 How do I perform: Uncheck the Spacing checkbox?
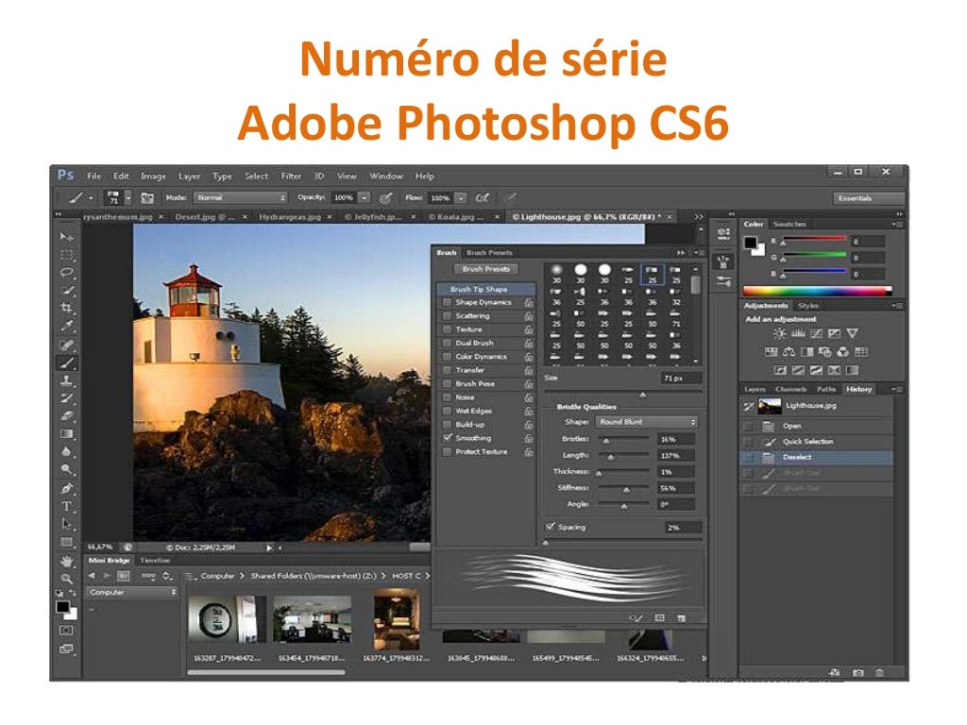(551, 527)
